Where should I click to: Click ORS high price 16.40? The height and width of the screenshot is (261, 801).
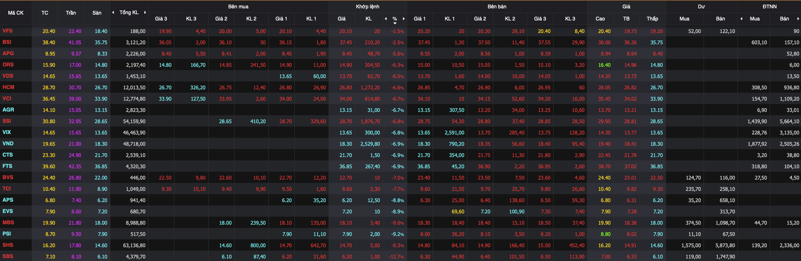604,65
